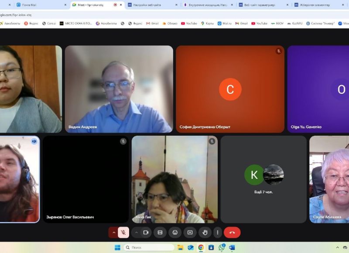The image size is (349, 253).
Task: Expand video settings arrow beside camera
Action: pyautogui.click(x=136, y=232)
